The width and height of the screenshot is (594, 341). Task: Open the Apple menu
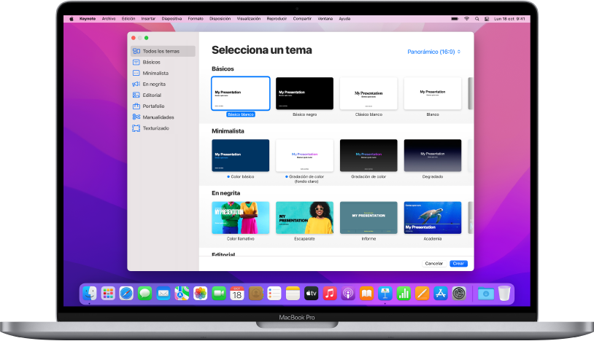point(72,18)
